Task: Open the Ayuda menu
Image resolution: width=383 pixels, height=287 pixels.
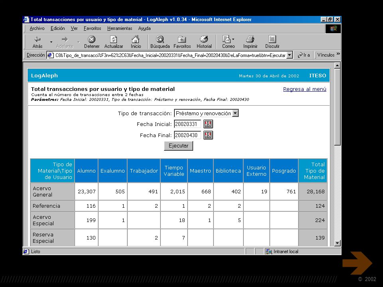Action: [x=144, y=28]
